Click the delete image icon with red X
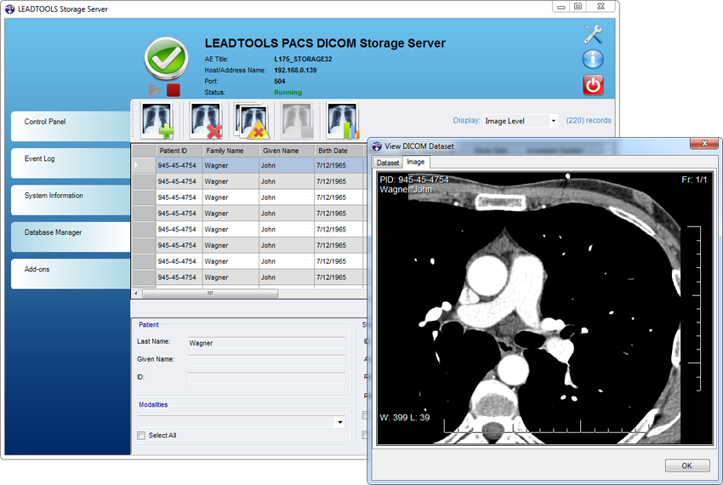The image size is (723, 485). 205,121
